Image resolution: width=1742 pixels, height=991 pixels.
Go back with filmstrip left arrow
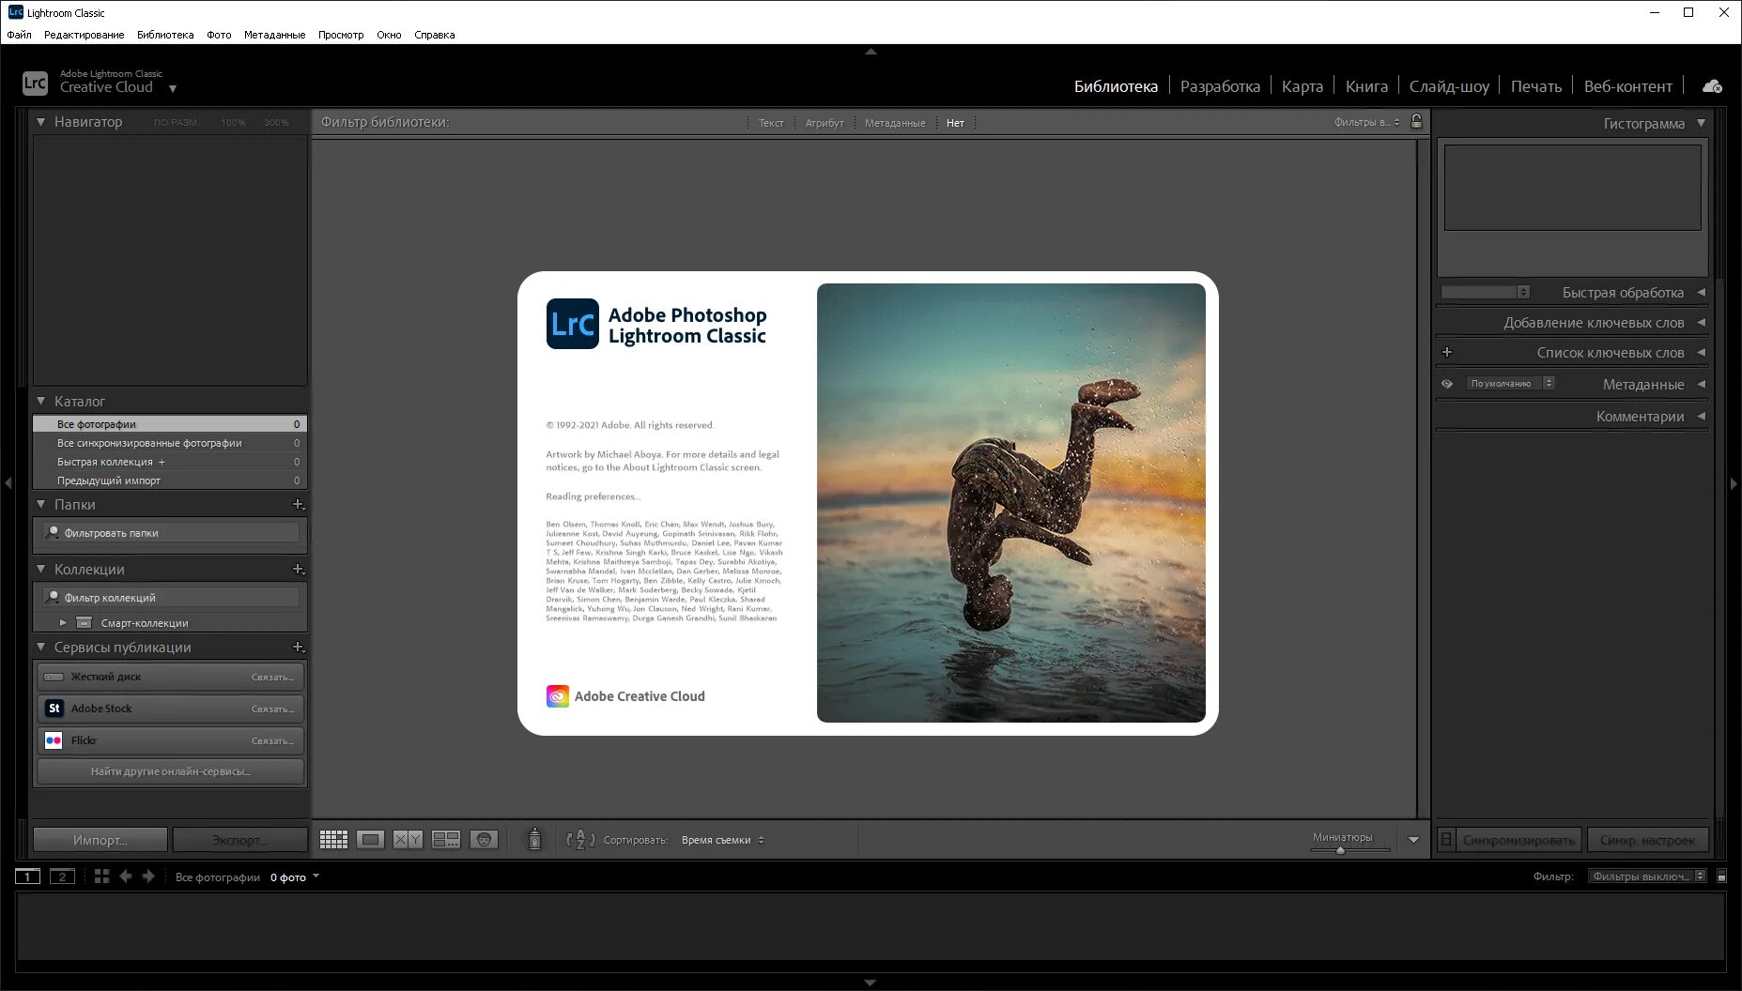[125, 877]
